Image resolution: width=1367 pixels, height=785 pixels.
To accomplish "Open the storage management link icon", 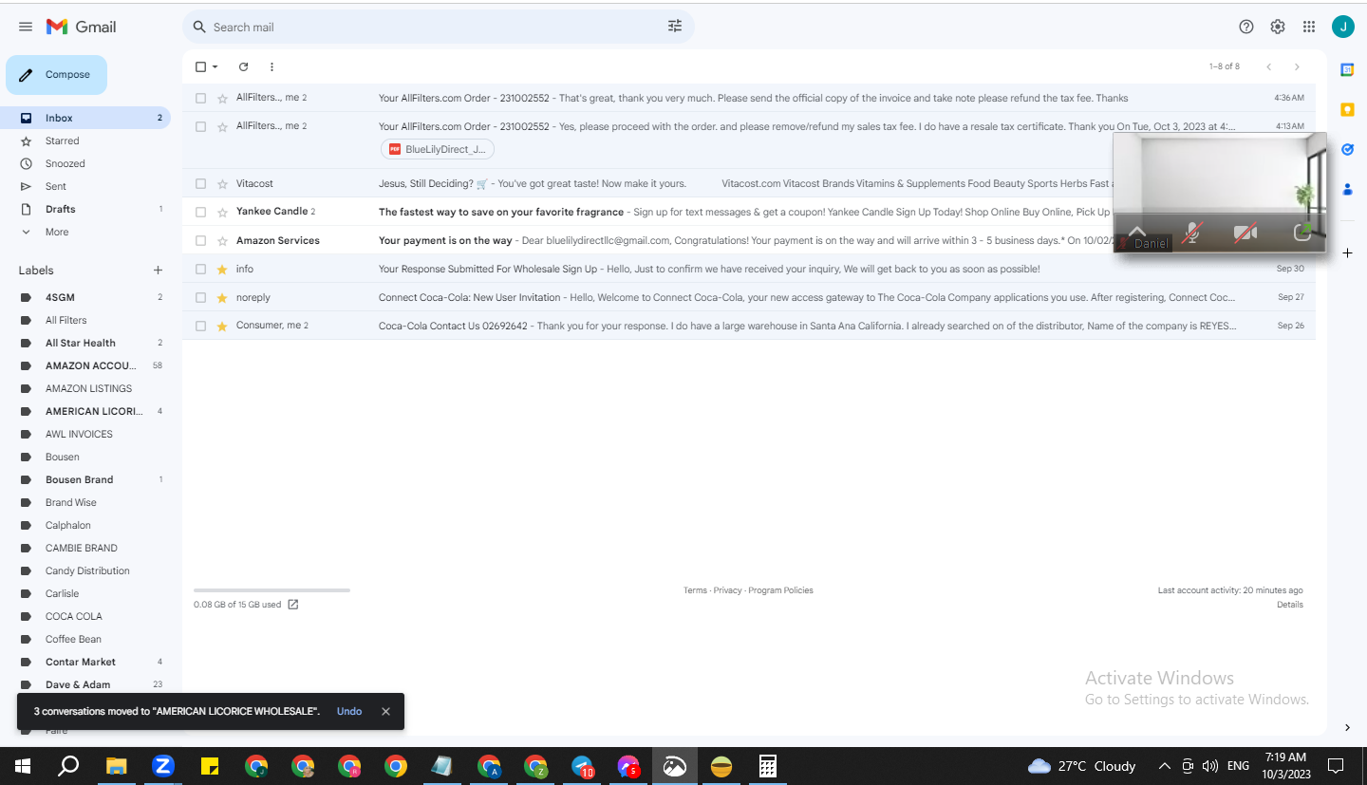I will tap(293, 605).
